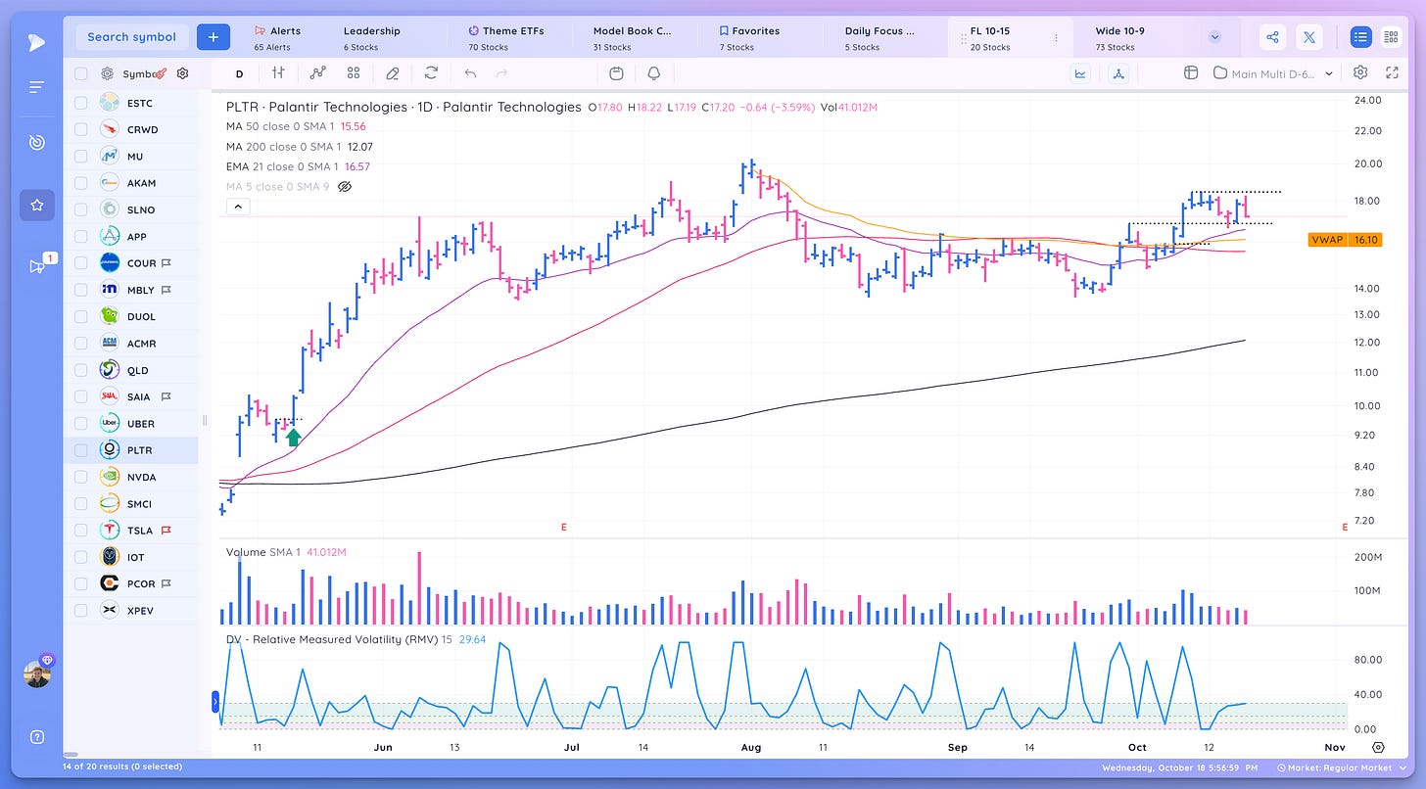Open FL 10-15 tab options menu
The image size is (1426, 789).
pyautogui.click(x=1055, y=38)
